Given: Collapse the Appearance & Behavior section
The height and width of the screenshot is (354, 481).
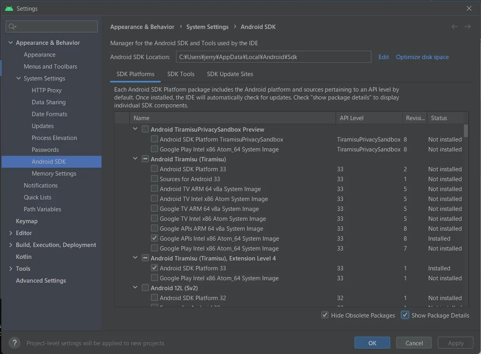Looking at the screenshot, I should [x=11, y=42].
